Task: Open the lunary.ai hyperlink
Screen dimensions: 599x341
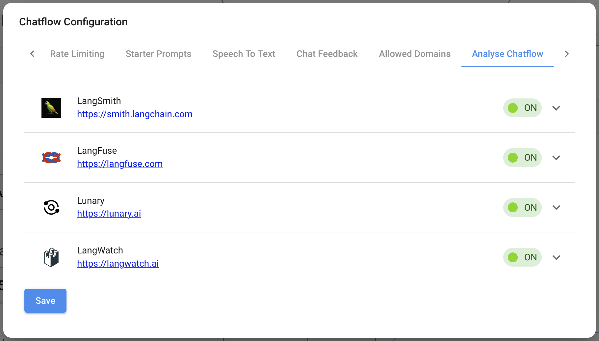Action: coord(109,213)
